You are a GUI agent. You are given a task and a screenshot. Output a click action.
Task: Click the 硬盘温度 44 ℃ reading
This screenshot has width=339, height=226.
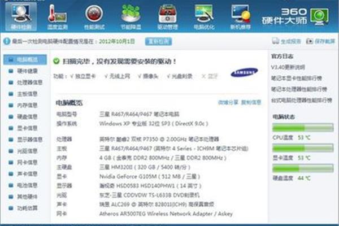tap(304, 178)
